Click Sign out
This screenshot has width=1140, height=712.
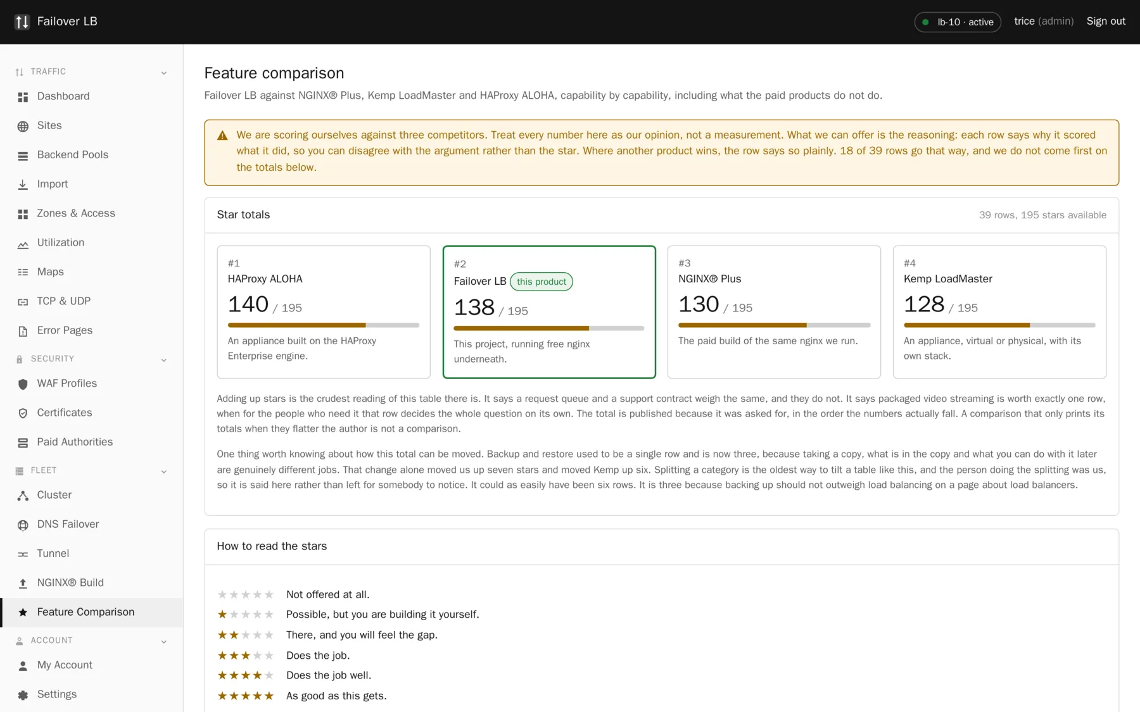[1106, 22]
